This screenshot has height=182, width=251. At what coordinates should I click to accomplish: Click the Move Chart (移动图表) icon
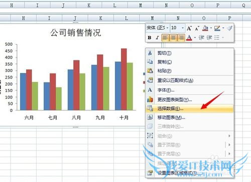tap(150, 117)
